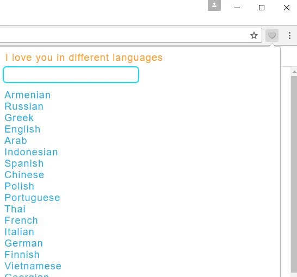Minimize the browser window

point(237,8)
